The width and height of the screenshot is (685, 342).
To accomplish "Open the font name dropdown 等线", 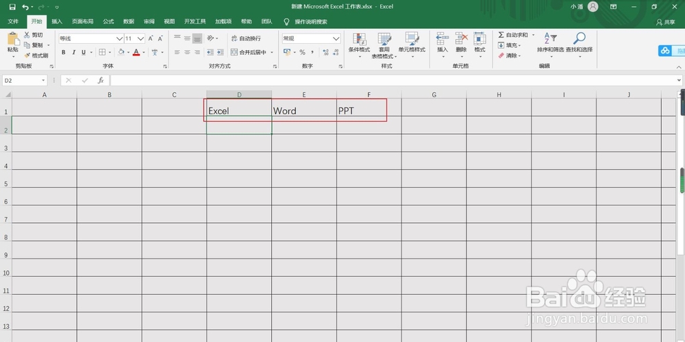I will [x=119, y=38].
